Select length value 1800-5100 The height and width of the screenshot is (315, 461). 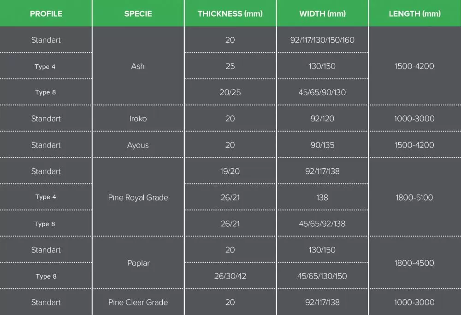coord(414,197)
